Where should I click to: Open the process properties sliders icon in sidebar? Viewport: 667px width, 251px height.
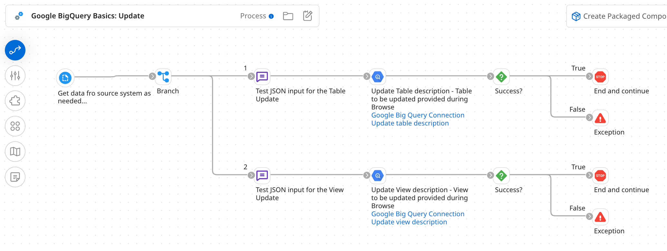(x=15, y=76)
